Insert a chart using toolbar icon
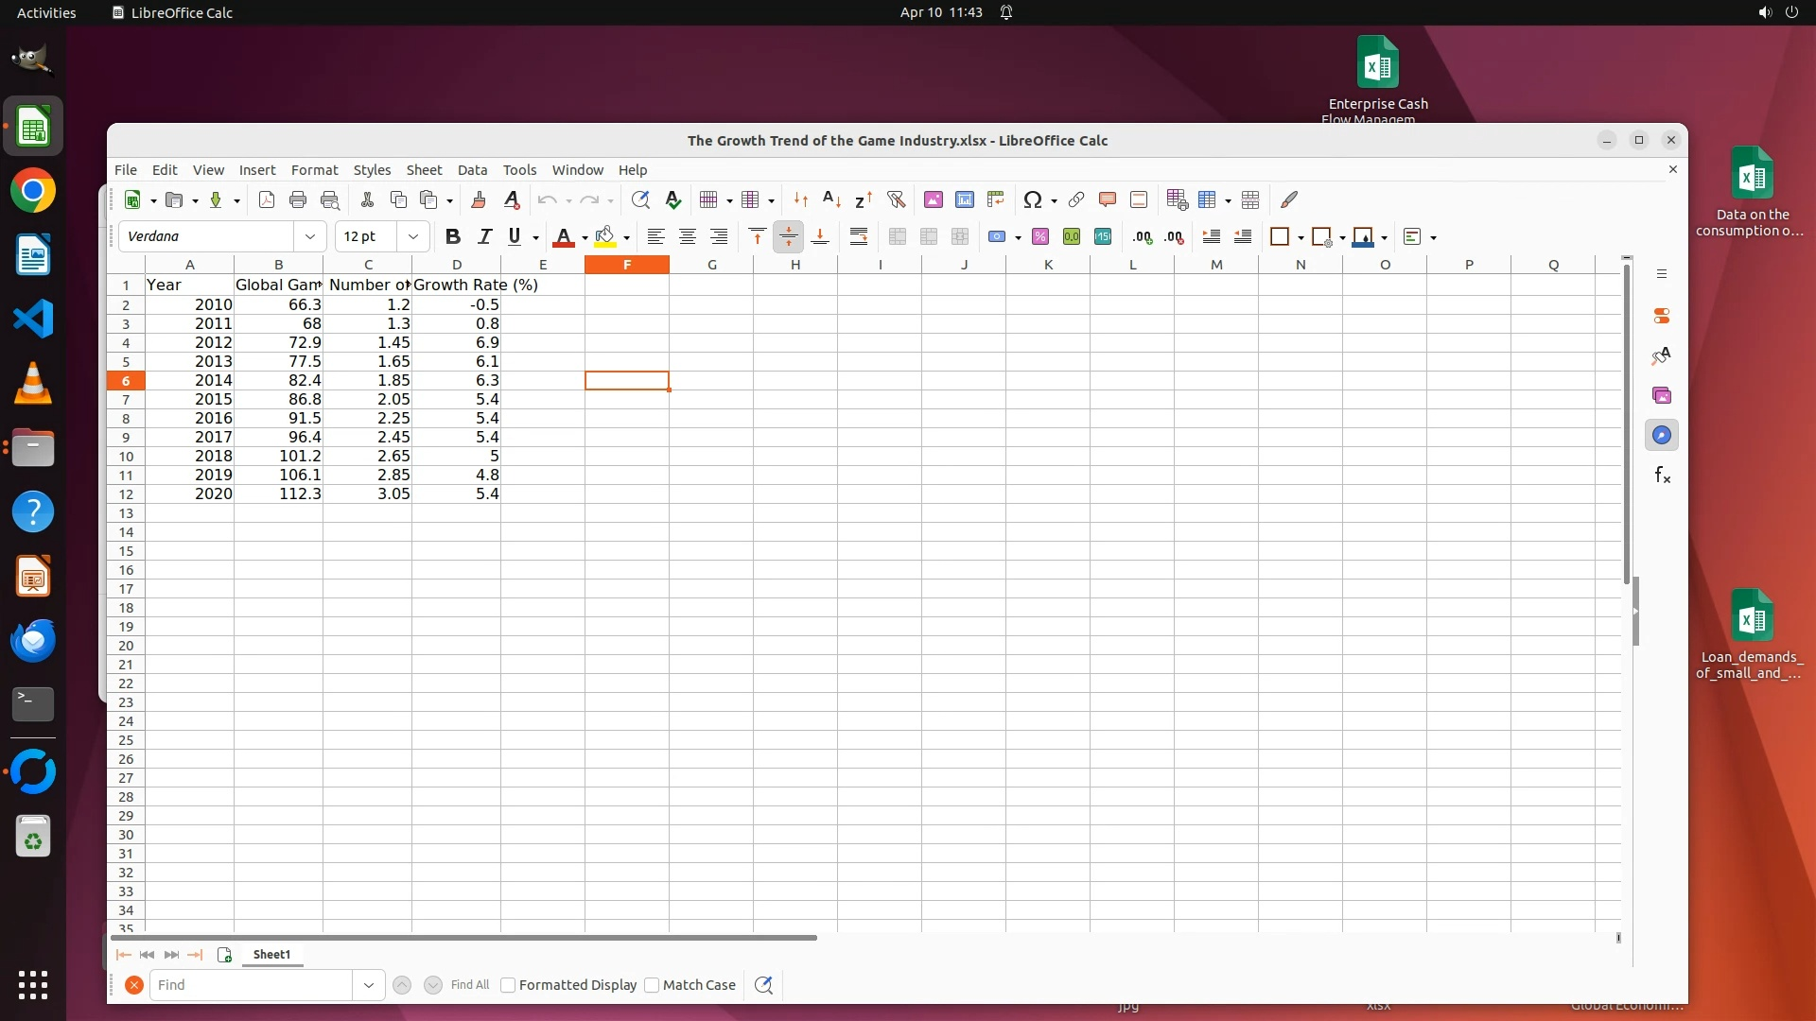 pyautogui.click(x=964, y=199)
